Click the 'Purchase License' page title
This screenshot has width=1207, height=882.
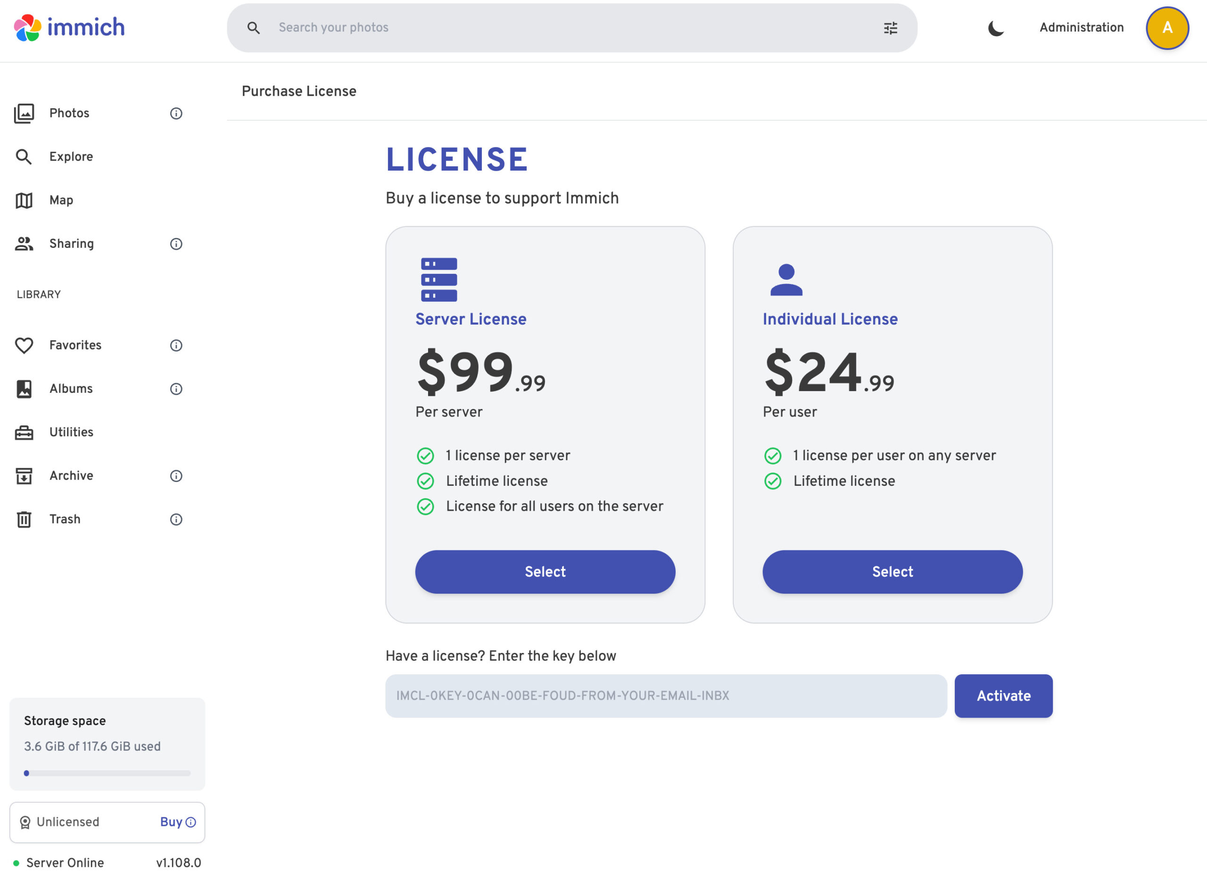[x=298, y=91]
